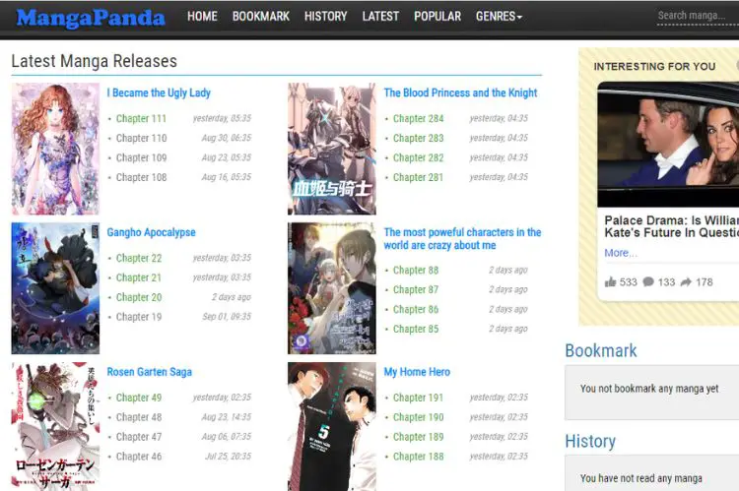Open The Blood Princess and the Knight
Screen dimensions: 739x491
(460, 92)
